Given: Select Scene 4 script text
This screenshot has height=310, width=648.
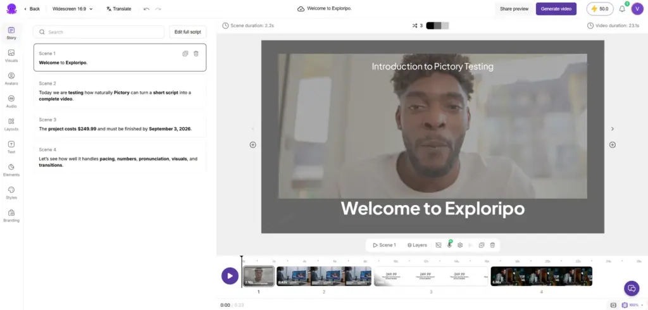Looking at the screenshot, I should coord(118,161).
